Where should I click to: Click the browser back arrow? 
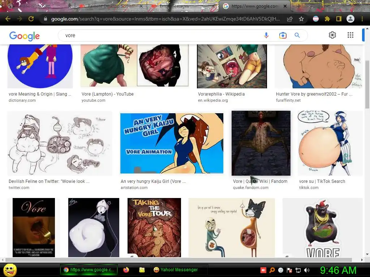point(8,19)
